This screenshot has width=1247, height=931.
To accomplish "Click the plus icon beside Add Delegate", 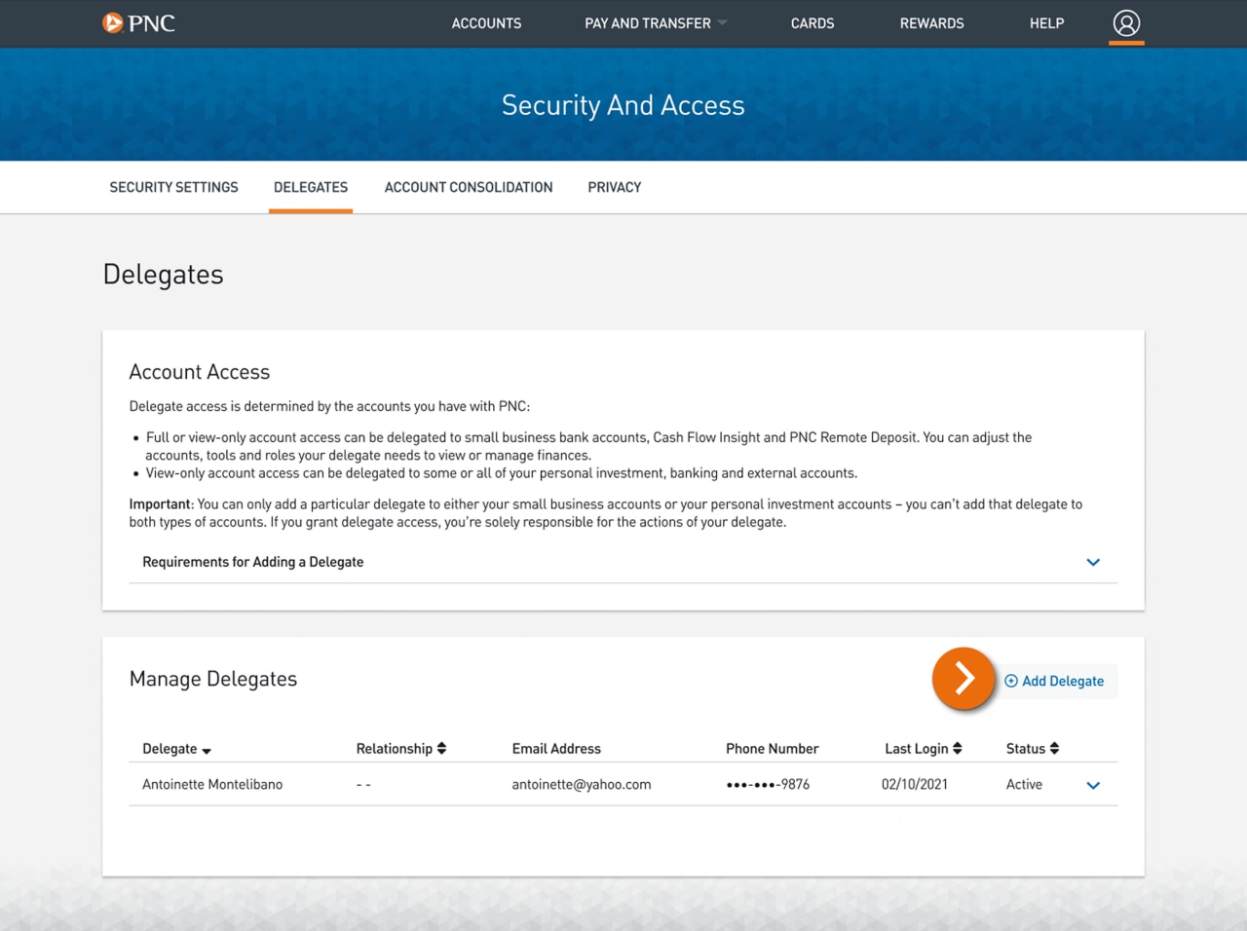I will pos(1011,681).
